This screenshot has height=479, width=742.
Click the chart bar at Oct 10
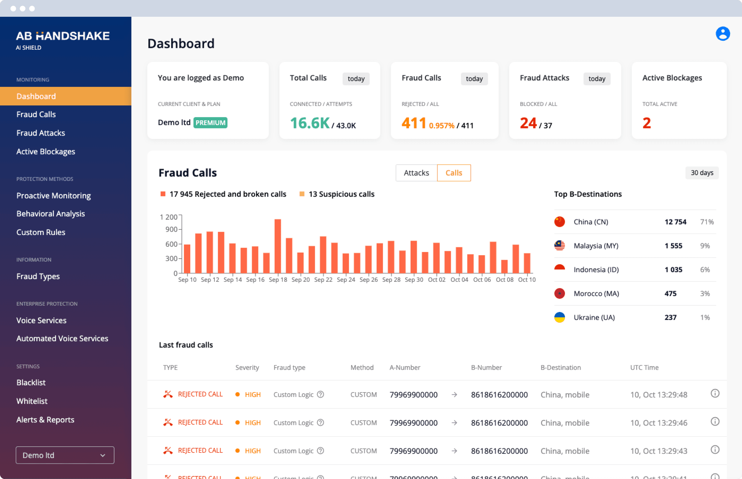[527, 263]
